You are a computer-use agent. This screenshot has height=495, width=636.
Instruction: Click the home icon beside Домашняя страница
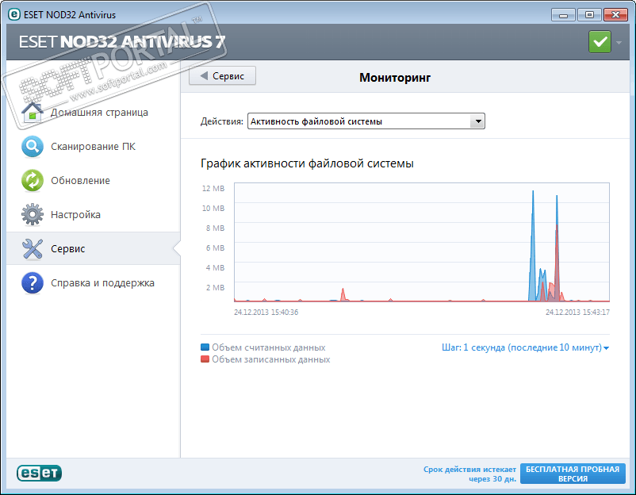pyautogui.click(x=33, y=113)
